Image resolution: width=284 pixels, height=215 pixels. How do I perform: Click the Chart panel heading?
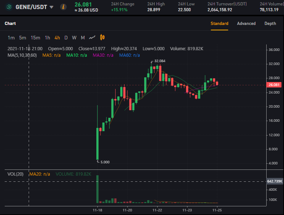click(x=10, y=23)
